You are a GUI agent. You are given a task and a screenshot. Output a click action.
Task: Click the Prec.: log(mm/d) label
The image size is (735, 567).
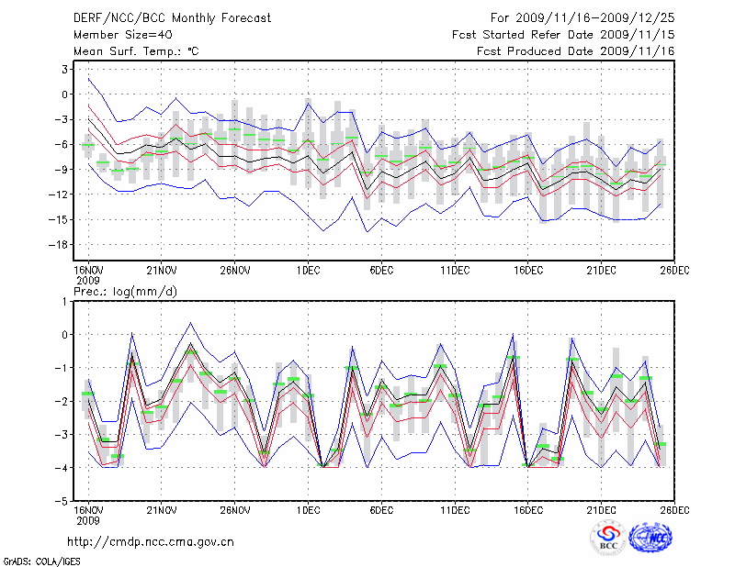pyautogui.click(x=123, y=292)
